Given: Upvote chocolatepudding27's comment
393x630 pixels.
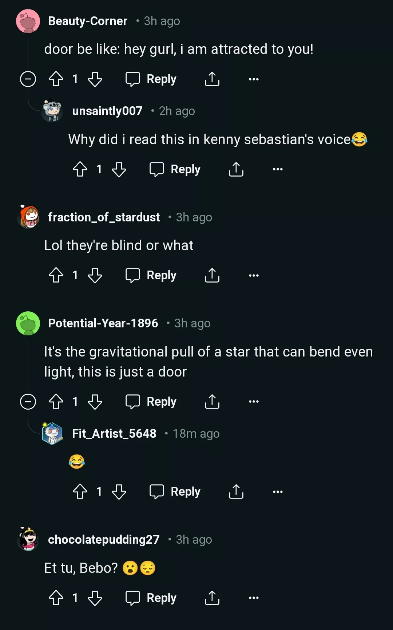Looking at the screenshot, I should tap(56, 598).
